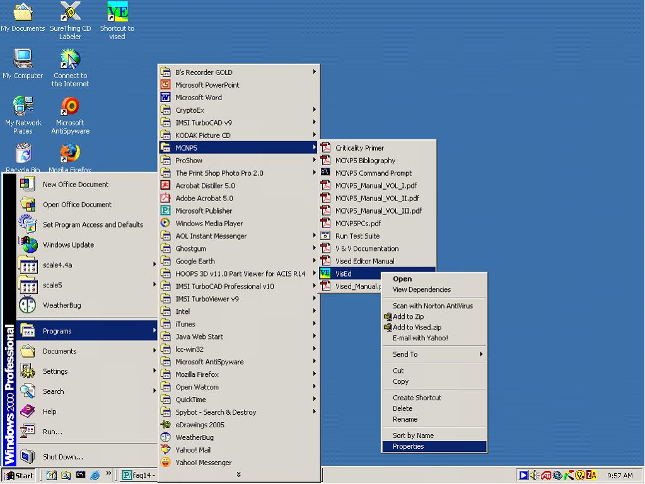Screen dimensions: 645x484
Task: Choose Sort by Name in context menu
Action: click(x=434, y=435)
